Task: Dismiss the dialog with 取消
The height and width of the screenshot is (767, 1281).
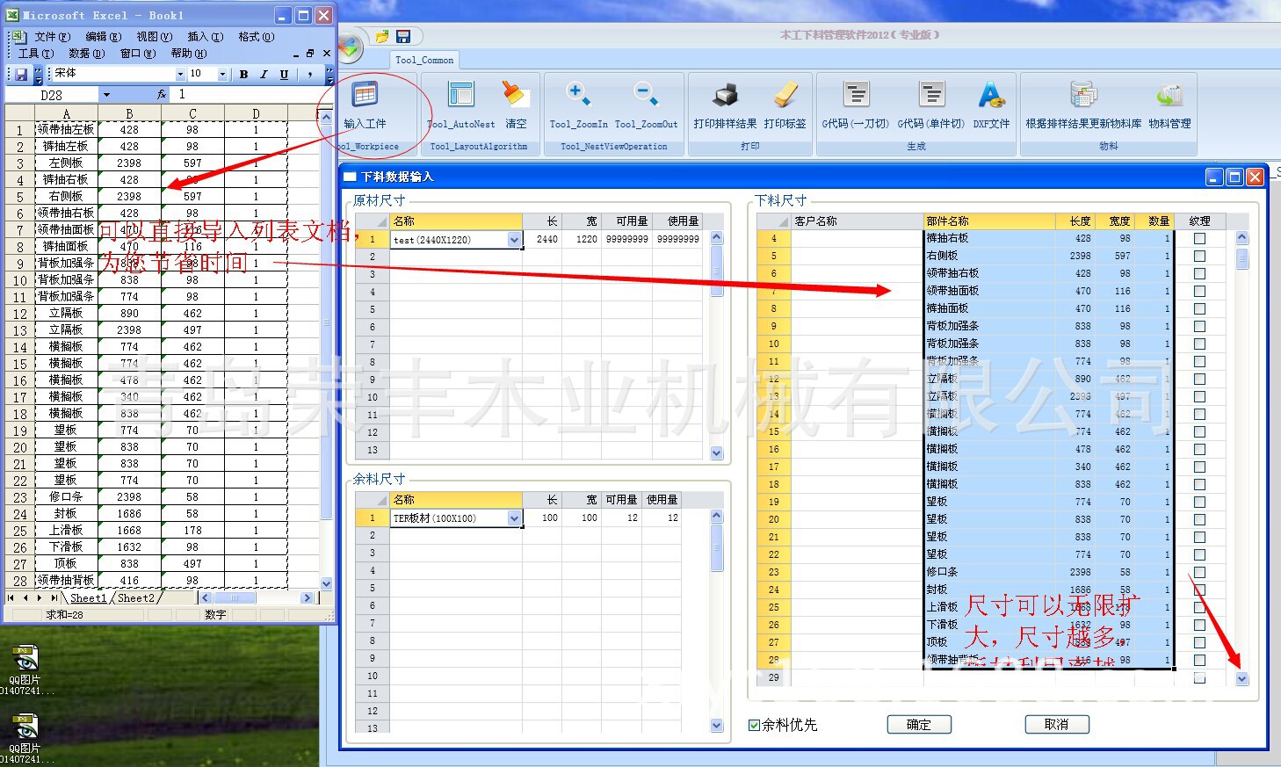Action: pyautogui.click(x=1057, y=725)
